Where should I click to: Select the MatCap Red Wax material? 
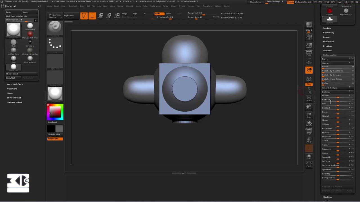coord(30,35)
